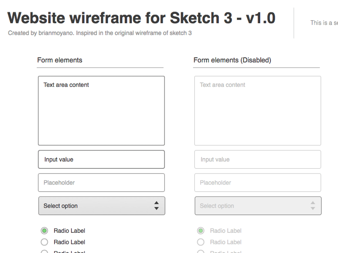Click inside the Input value field
Screen dimensions: 338x253
[101, 159]
